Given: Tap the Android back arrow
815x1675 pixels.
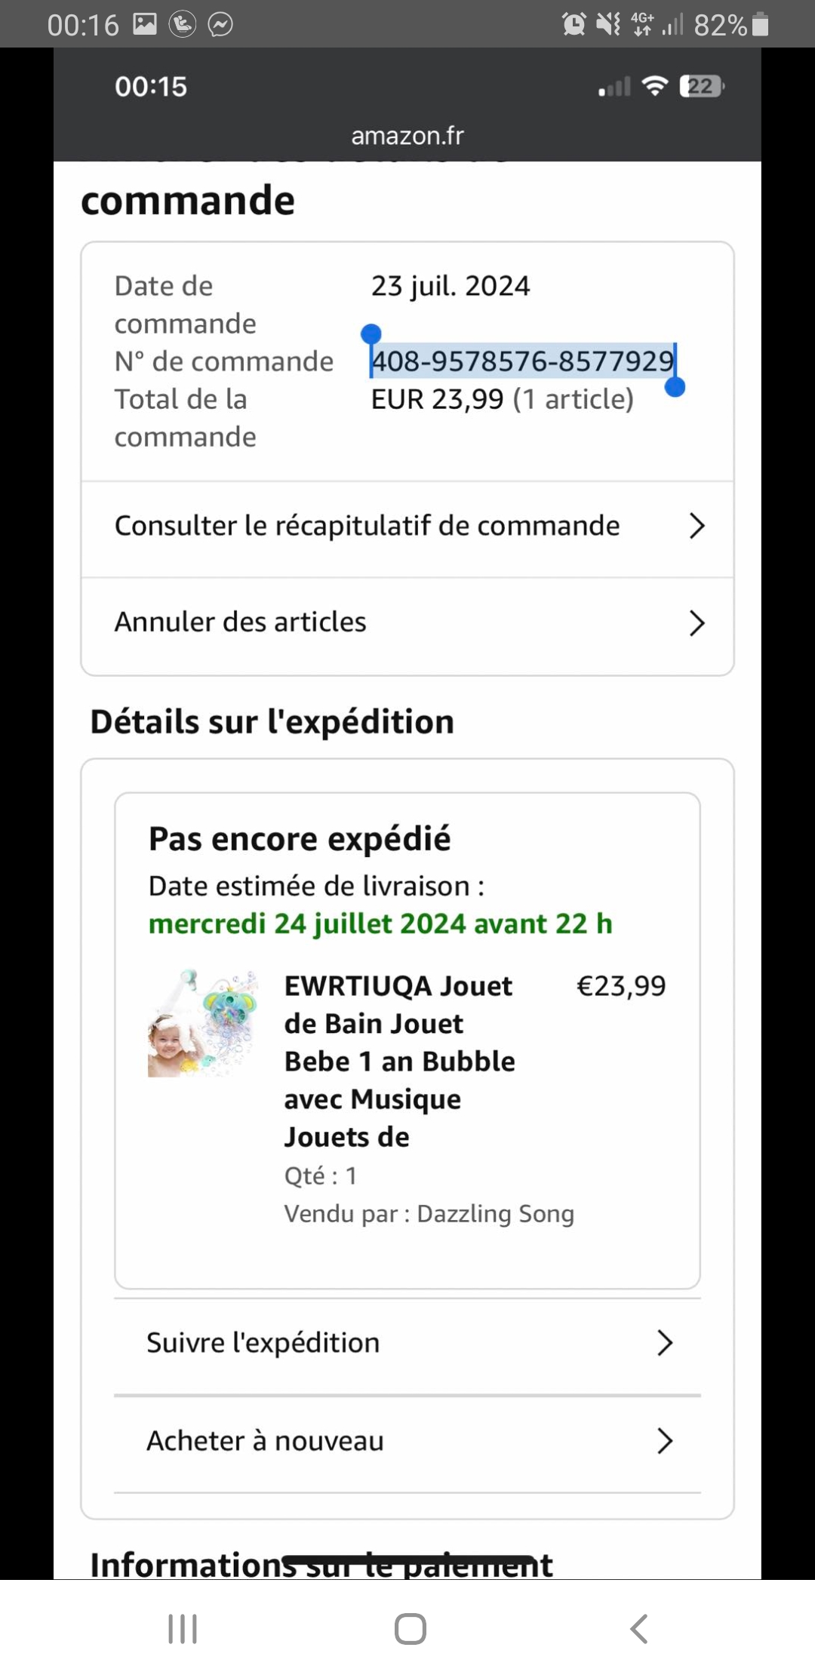Looking at the screenshot, I should [639, 1629].
